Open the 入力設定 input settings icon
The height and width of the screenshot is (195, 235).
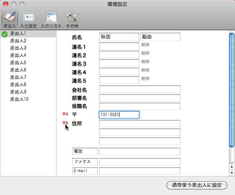tap(28, 19)
